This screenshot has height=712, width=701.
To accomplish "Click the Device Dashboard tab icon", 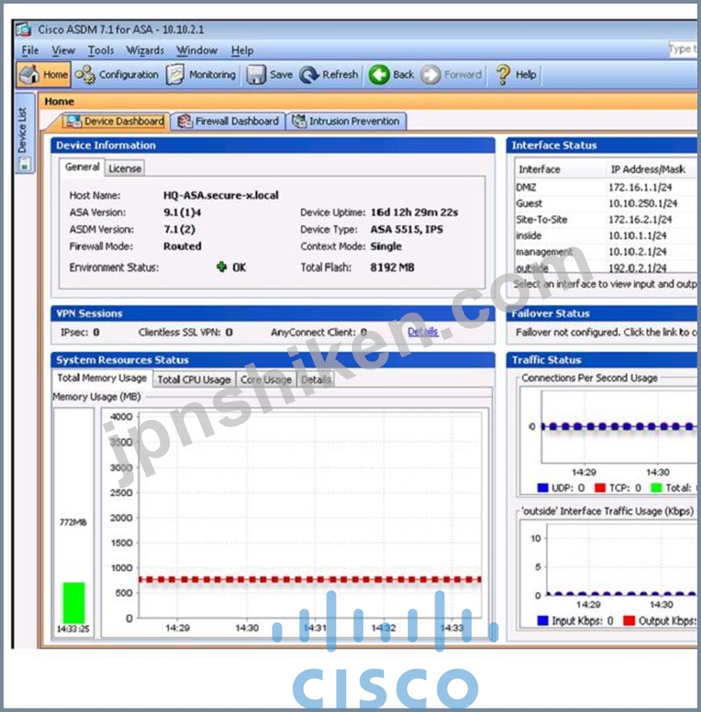I will coord(73,121).
